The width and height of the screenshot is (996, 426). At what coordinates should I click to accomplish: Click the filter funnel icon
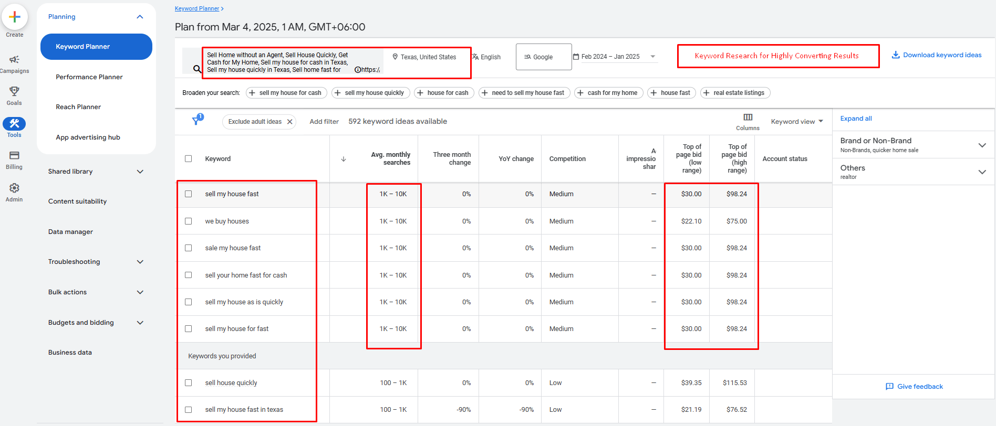coord(196,121)
